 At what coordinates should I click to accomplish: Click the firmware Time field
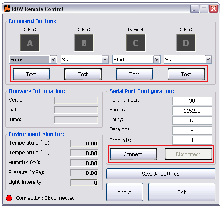[76, 120]
